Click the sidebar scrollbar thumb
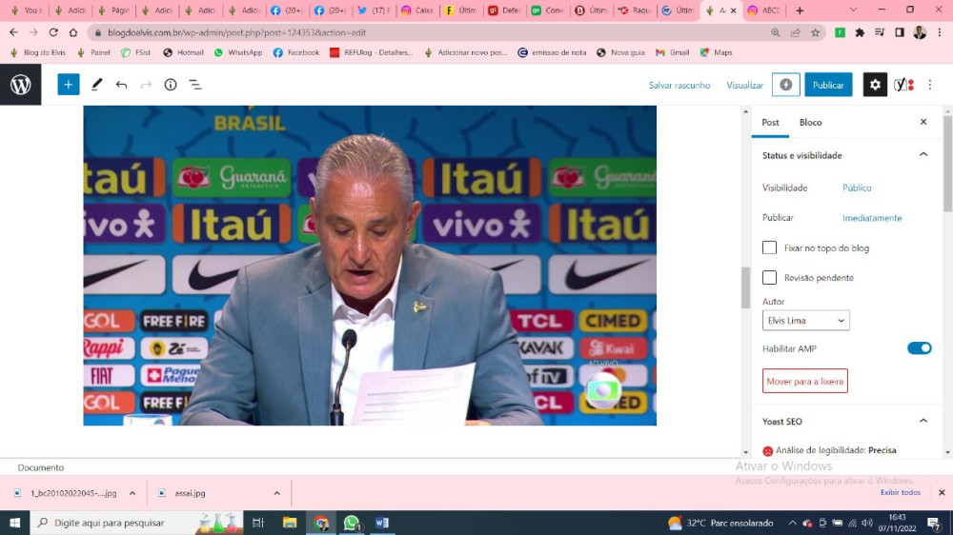 tap(947, 164)
